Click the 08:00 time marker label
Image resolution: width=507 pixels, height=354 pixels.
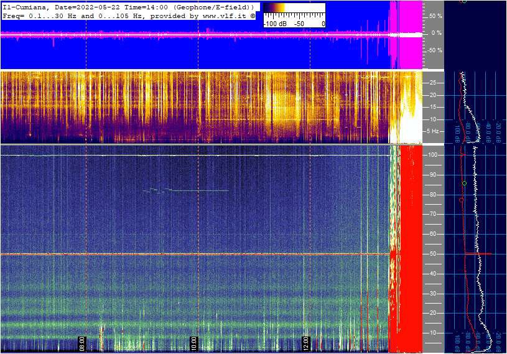(x=81, y=342)
